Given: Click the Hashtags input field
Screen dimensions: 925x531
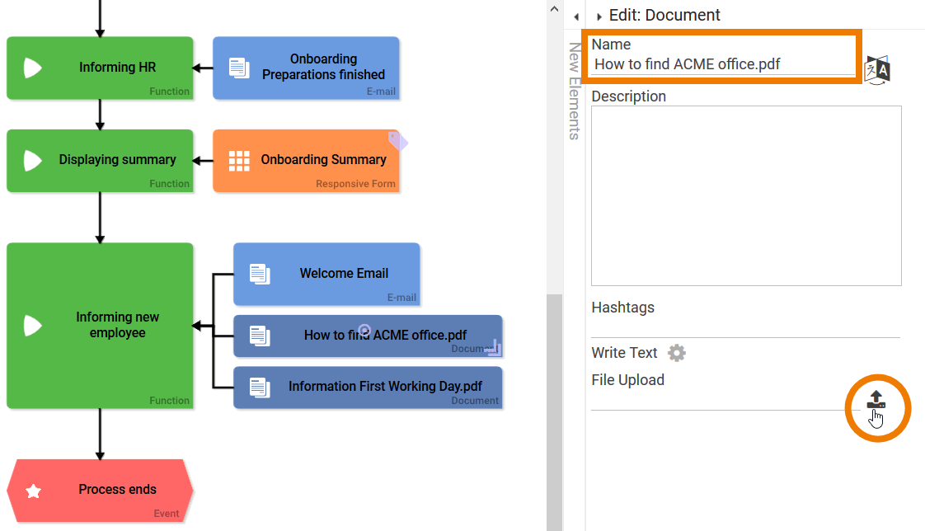Looking at the screenshot, I should click(745, 327).
